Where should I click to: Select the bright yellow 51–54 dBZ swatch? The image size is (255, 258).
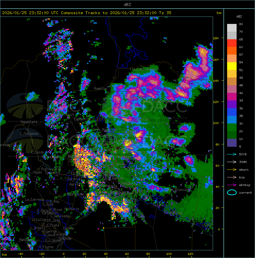(x=232, y=66)
